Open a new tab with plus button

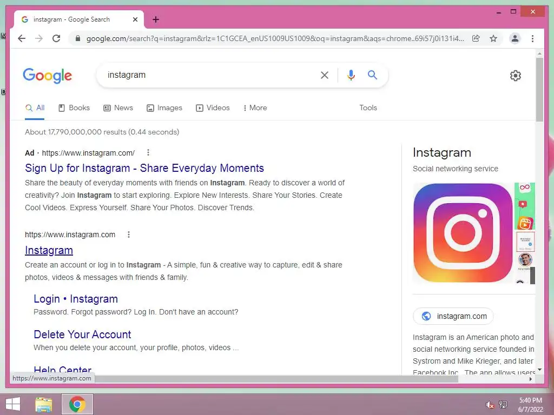(156, 19)
